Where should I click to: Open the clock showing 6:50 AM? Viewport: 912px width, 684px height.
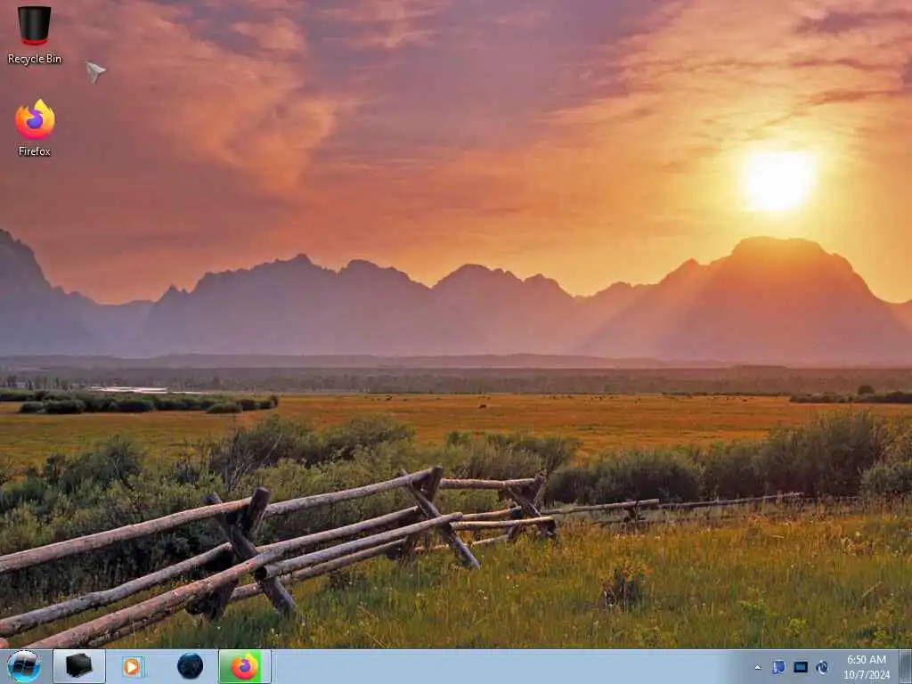(867, 660)
